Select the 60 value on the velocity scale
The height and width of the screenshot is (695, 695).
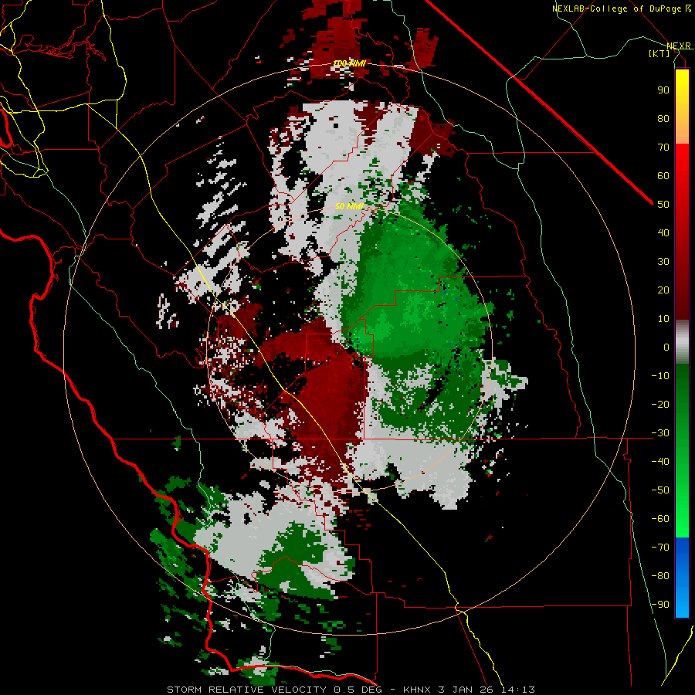pos(663,175)
